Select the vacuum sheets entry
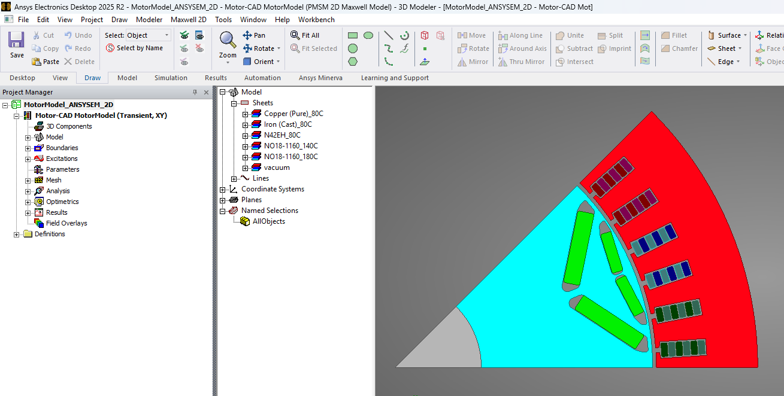The width and height of the screenshot is (784, 396). pyautogui.click(x=277, y=167)
